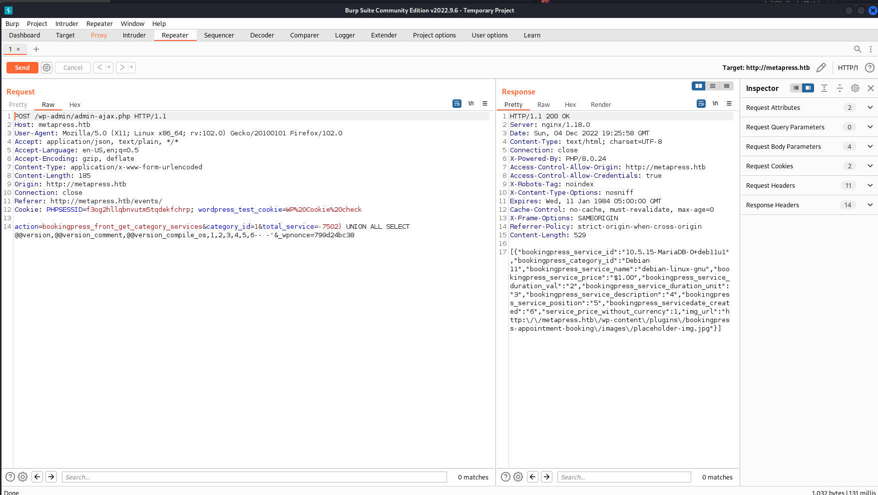878x495 pixels.
Task: Open Repeater help question mark icon
Action: click(x=870, y=67)
